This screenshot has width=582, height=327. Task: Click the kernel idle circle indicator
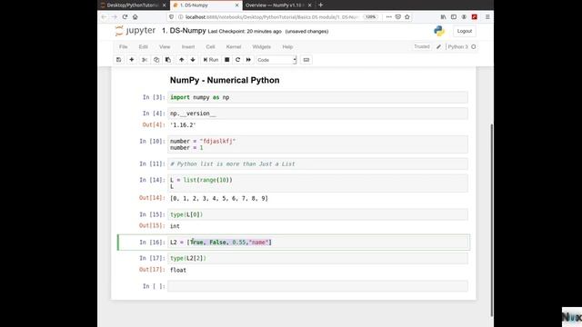tap(474, 46)
